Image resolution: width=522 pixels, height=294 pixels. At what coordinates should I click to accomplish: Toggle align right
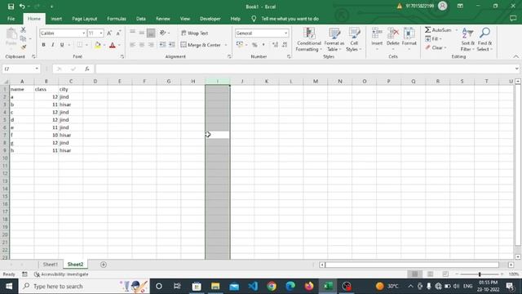click(x=151, y=45)
